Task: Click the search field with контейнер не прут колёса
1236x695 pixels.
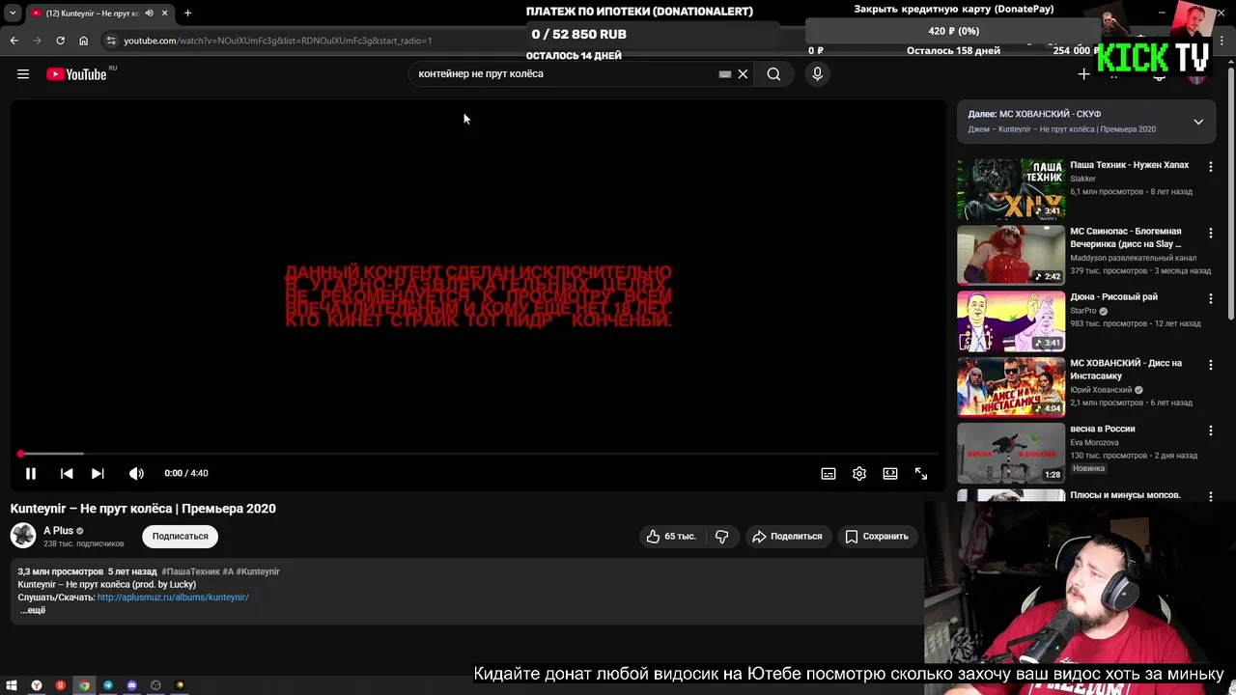Action: [x=565, y=74]
